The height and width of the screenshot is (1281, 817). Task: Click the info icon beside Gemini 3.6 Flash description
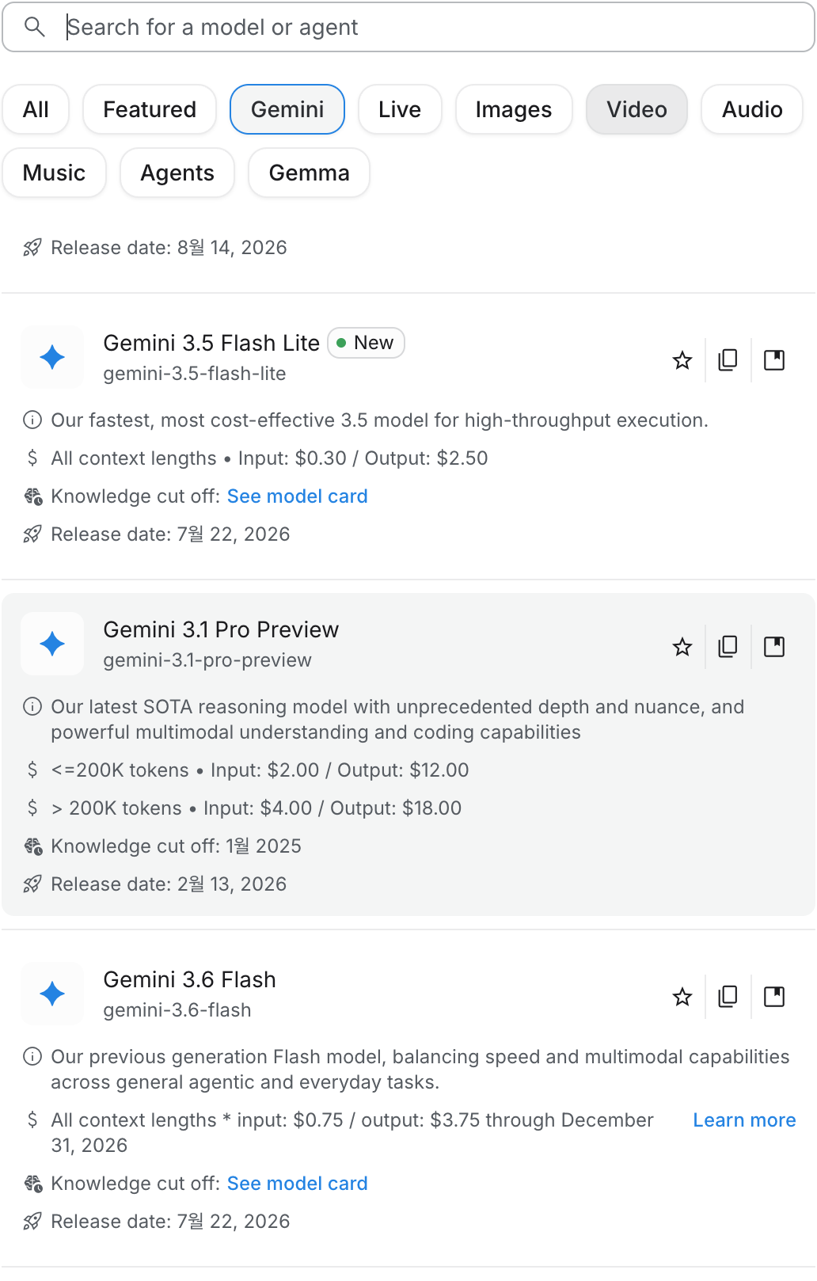[32, 1057]
